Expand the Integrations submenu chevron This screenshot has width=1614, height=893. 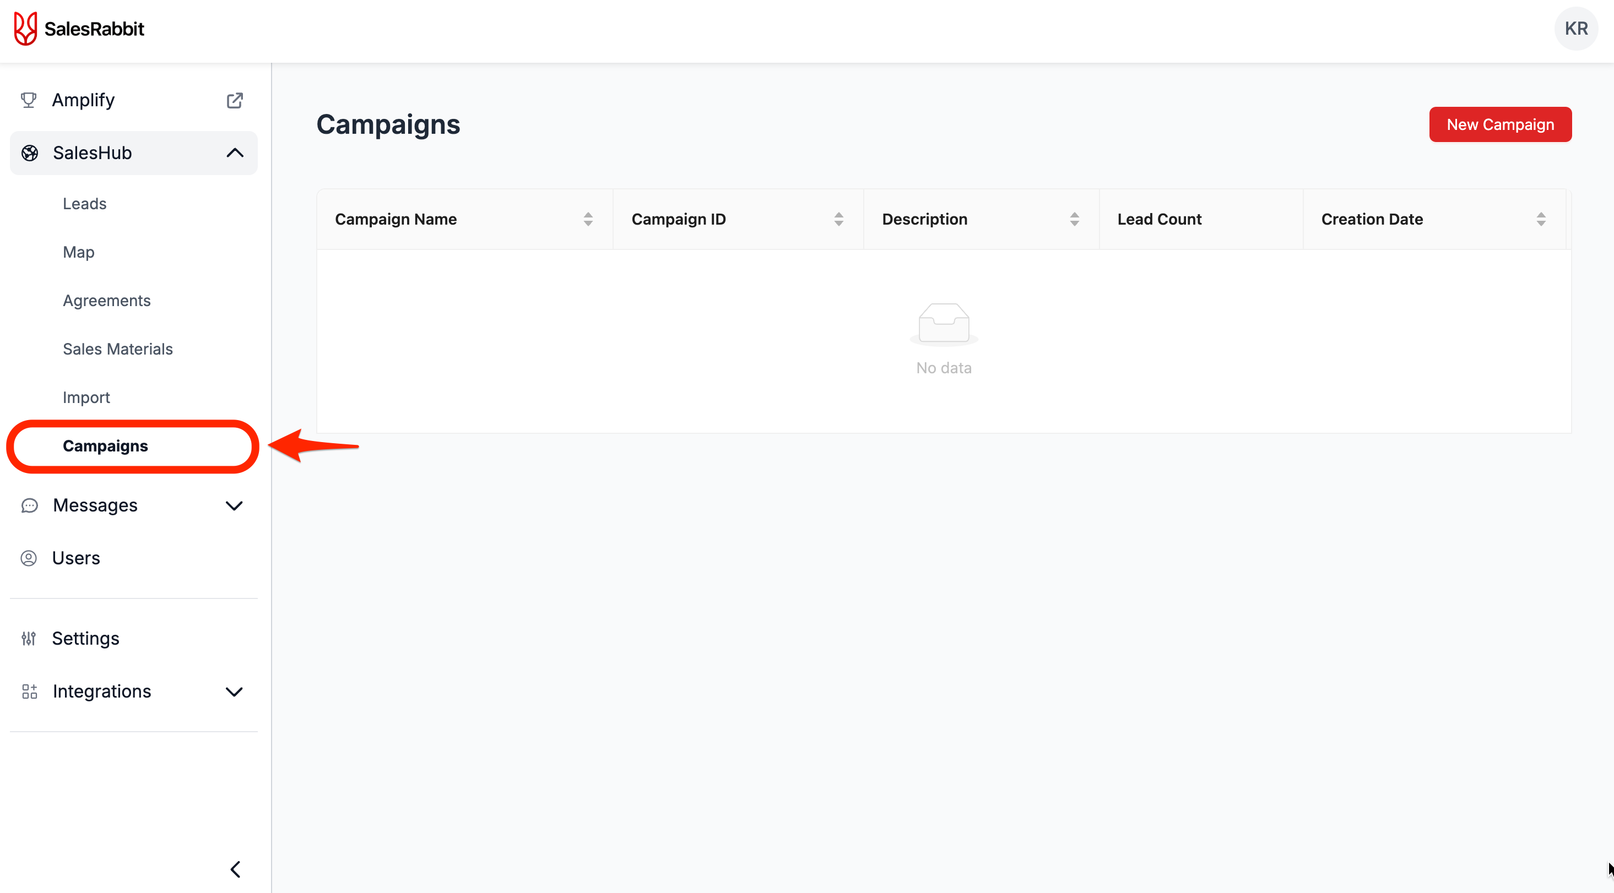point(234,691)
